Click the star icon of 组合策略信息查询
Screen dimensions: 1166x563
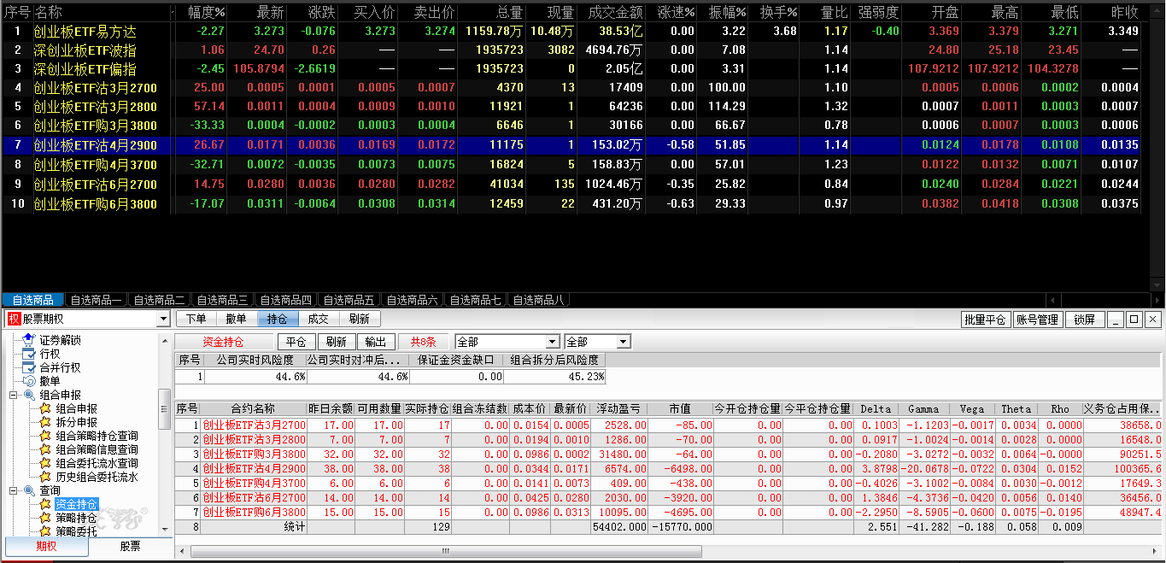[x=45, y=449]
